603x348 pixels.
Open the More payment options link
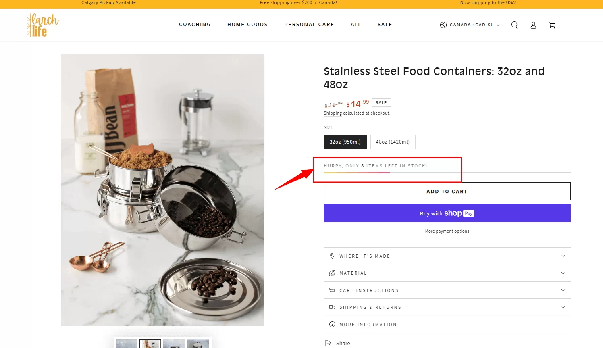(447, 231)
